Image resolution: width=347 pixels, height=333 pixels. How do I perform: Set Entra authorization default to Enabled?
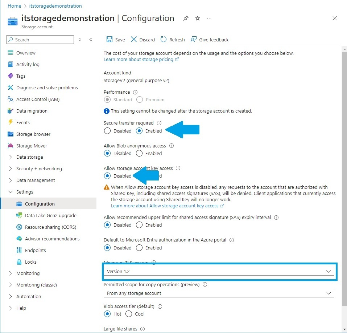click(139, 248)
